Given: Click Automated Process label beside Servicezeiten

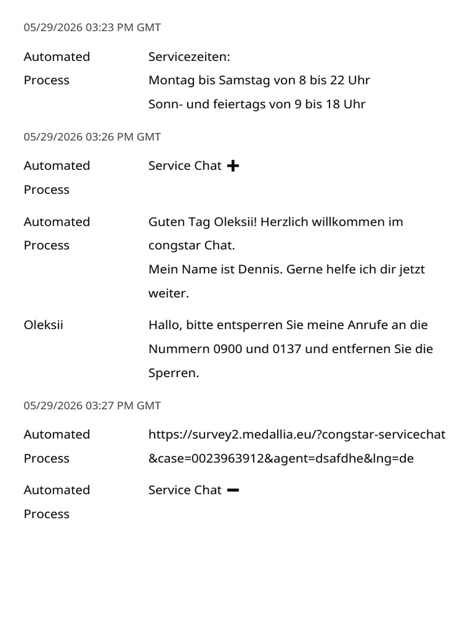Looking at the screenshot, I should [57, 68].
